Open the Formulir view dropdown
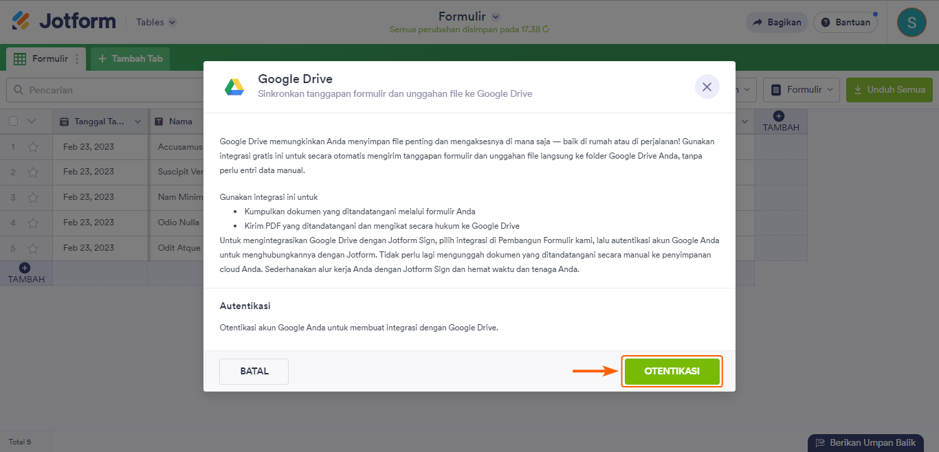The height and width of the screenshot is (452, 939). tap(802, 89)
